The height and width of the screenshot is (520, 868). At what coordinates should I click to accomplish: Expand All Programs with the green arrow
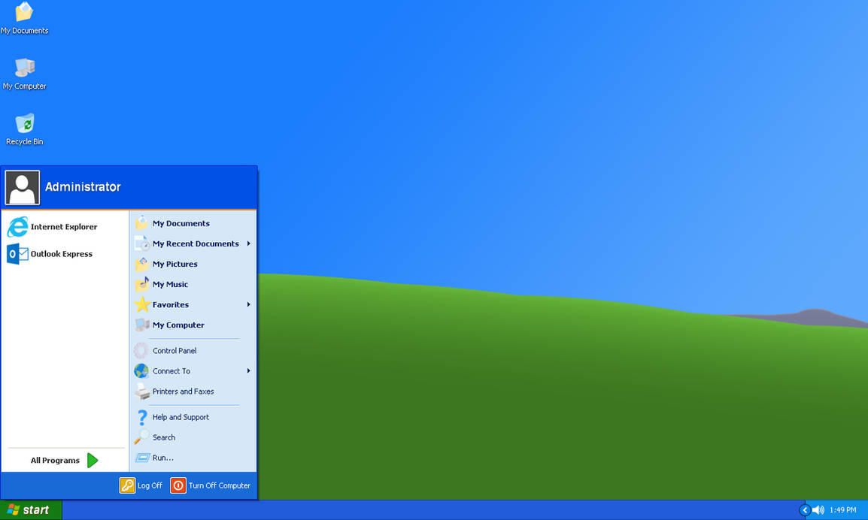[93, 460]
